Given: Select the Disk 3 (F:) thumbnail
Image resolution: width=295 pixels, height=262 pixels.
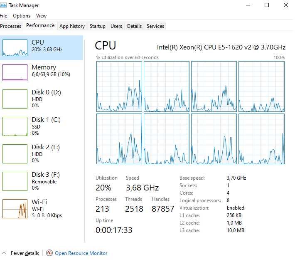Looking at the screenshot, I should pyautogui.click(x=15, y=181).
